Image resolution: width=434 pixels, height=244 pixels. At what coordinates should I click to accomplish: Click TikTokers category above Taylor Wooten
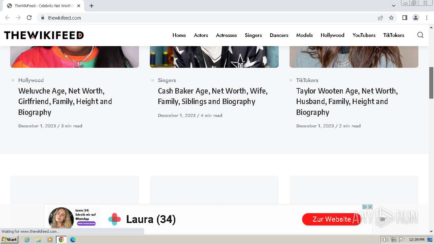307,80
